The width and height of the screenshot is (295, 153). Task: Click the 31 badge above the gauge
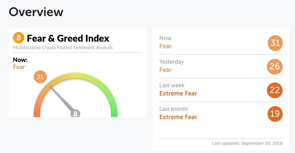(40, 77)
